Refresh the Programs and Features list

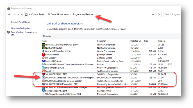(159, 15)
